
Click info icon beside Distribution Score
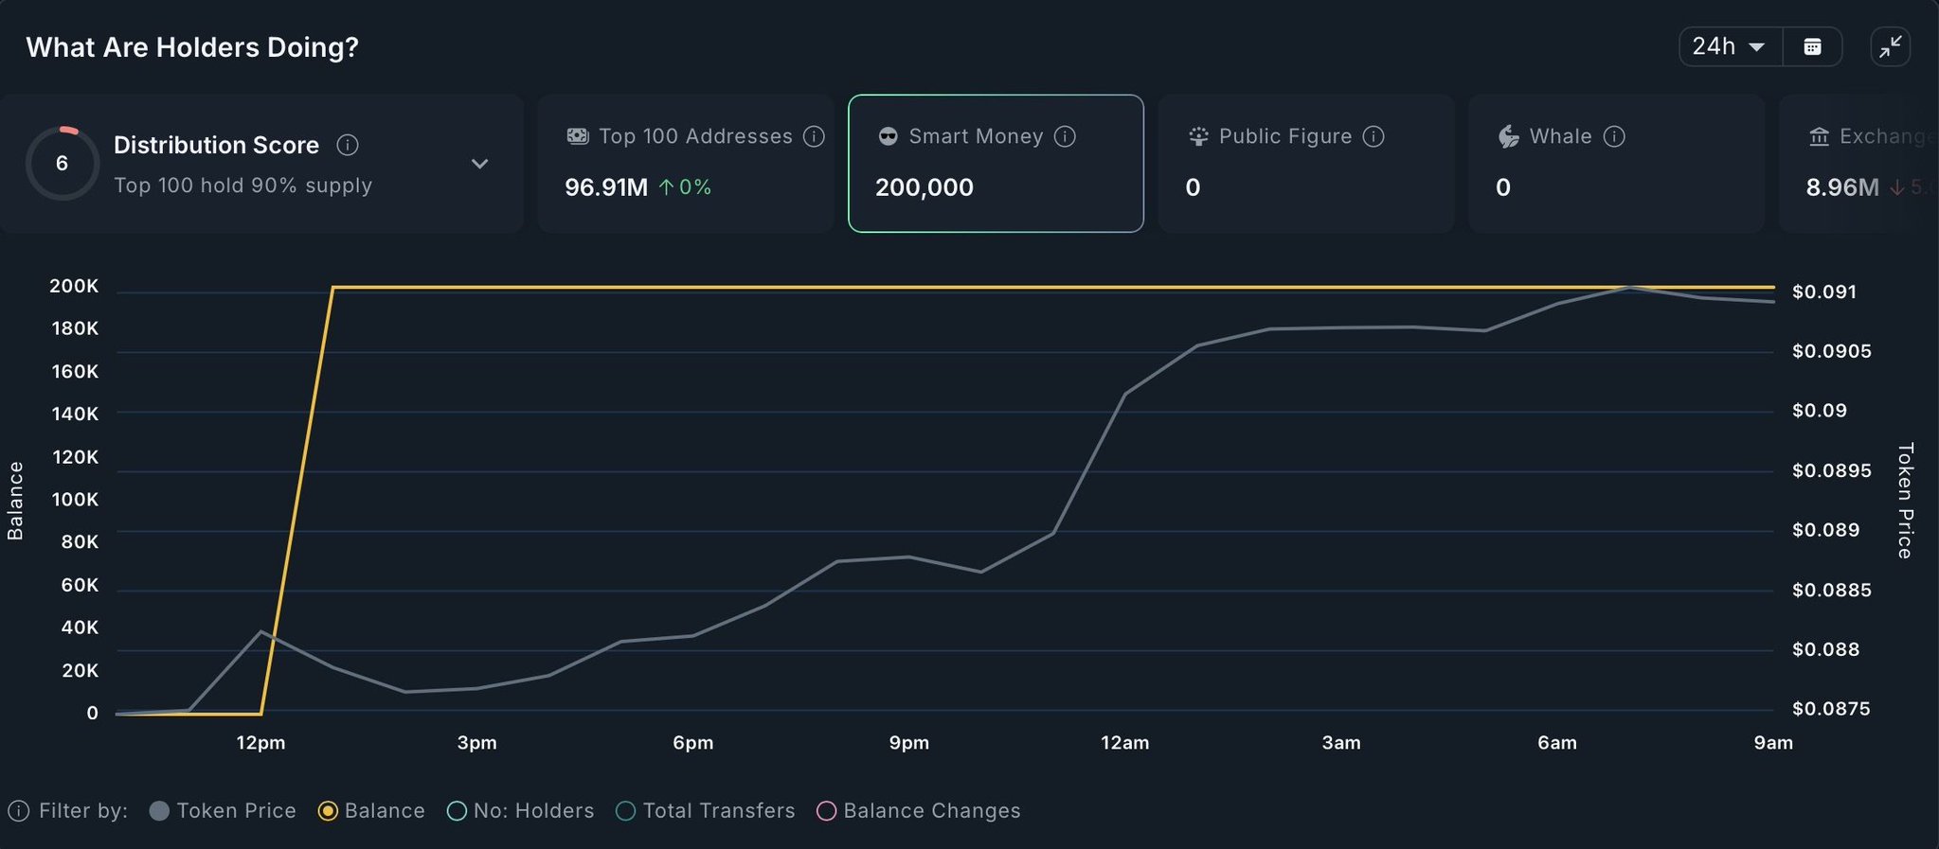(348, 145)
